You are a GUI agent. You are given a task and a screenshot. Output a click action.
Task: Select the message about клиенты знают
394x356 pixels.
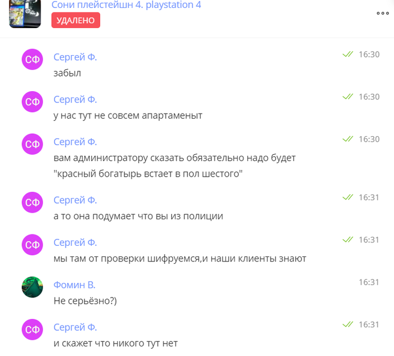[180, 259]
